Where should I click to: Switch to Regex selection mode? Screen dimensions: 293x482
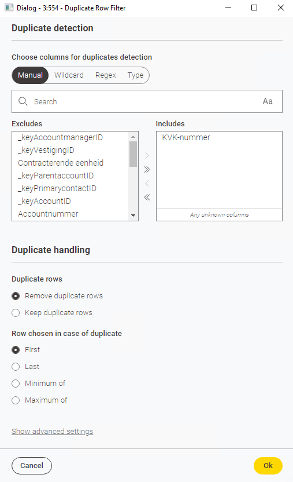click(105, 75)
